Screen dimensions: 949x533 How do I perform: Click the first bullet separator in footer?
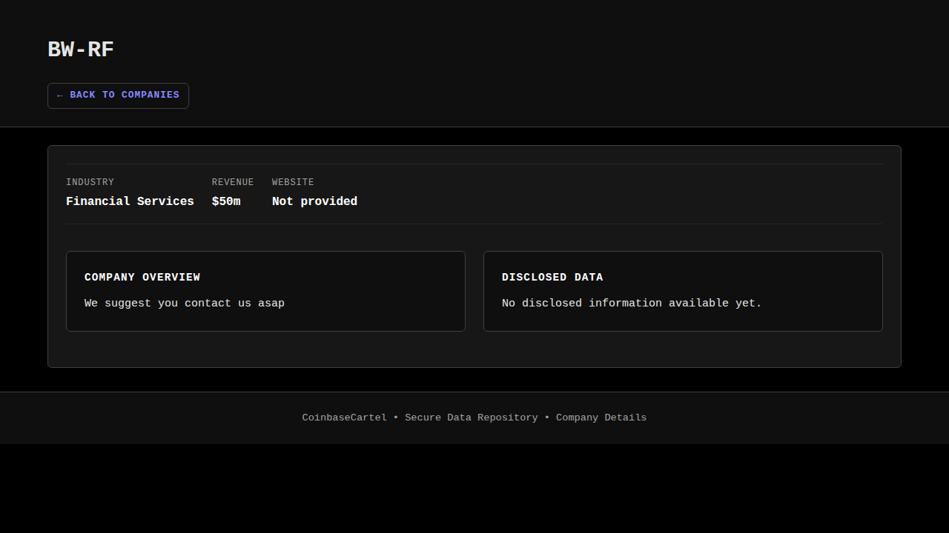point(396,418)
